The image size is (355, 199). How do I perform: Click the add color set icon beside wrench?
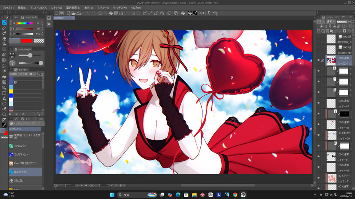[42, 74]
